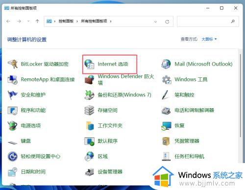Expand chevron after 所有控制面板项 breadcrumb
This screenshot has width=245, height=190.
(111, 21)
